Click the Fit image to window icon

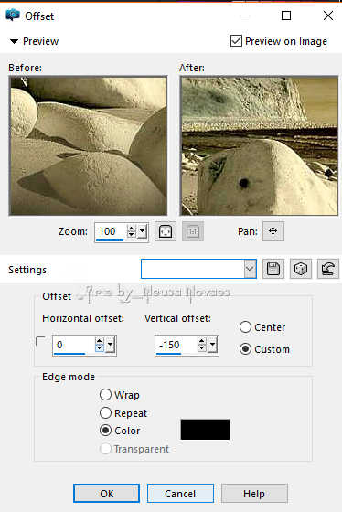166,231
